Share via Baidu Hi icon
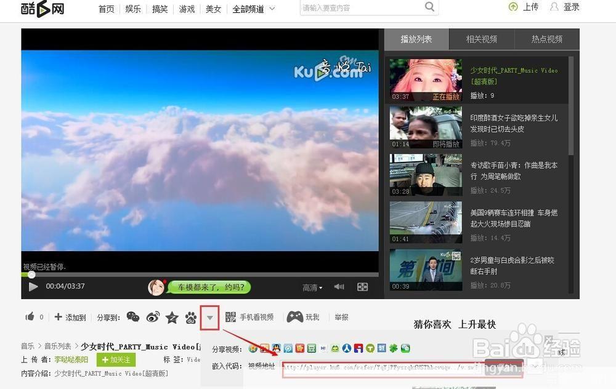This screenshot has height=389, width=616. [323, 348]
